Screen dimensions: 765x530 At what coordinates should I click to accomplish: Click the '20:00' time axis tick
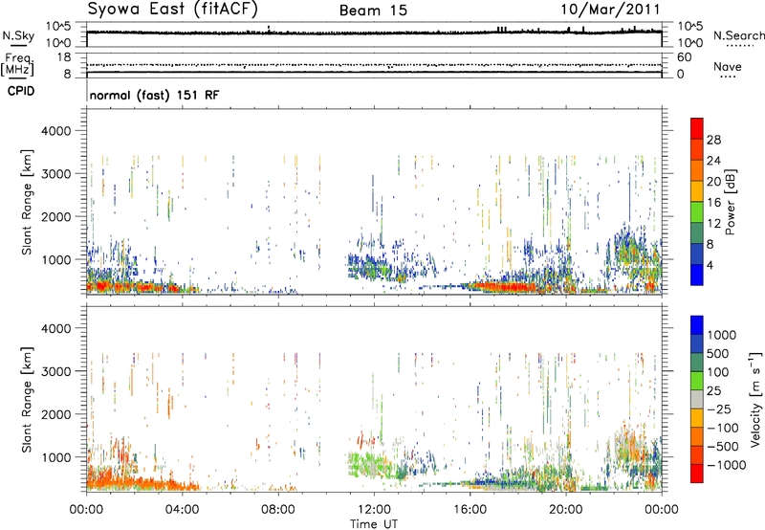pos(566,510)
